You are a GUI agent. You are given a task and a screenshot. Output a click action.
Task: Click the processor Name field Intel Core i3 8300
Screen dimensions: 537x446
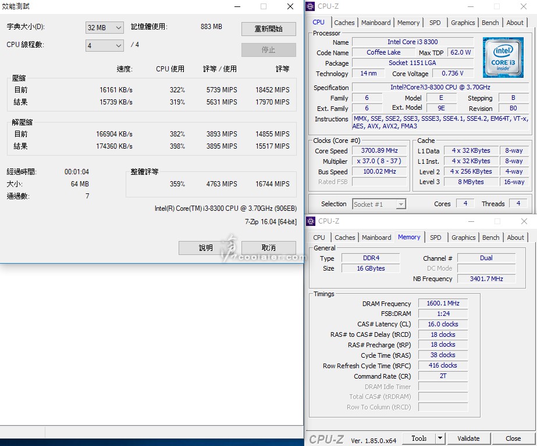pos(412,42)
